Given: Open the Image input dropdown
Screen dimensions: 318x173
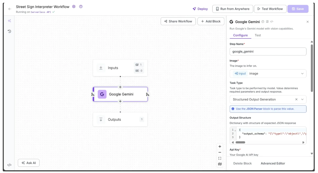Looking at the screenshot, I should [x=268, y=74].
